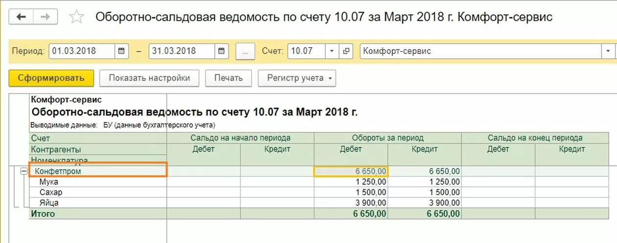Add report to favorites with star icon
Image resolution: width=617 pixels, height=243 pixels.
[76, 18]
